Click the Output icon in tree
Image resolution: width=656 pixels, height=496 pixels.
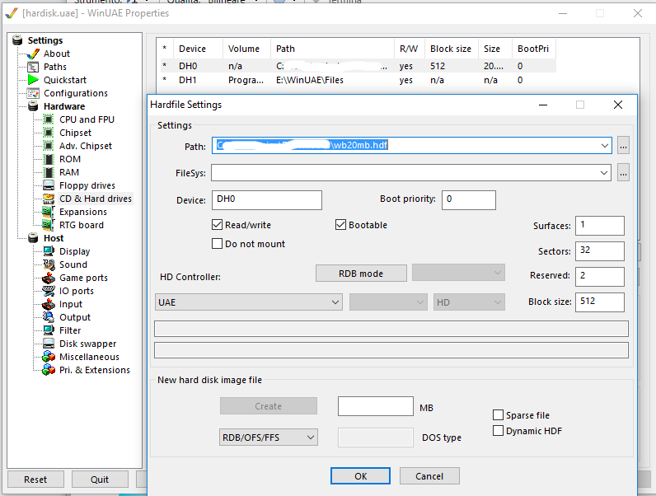pyautogui.click(x=49, y=317)
